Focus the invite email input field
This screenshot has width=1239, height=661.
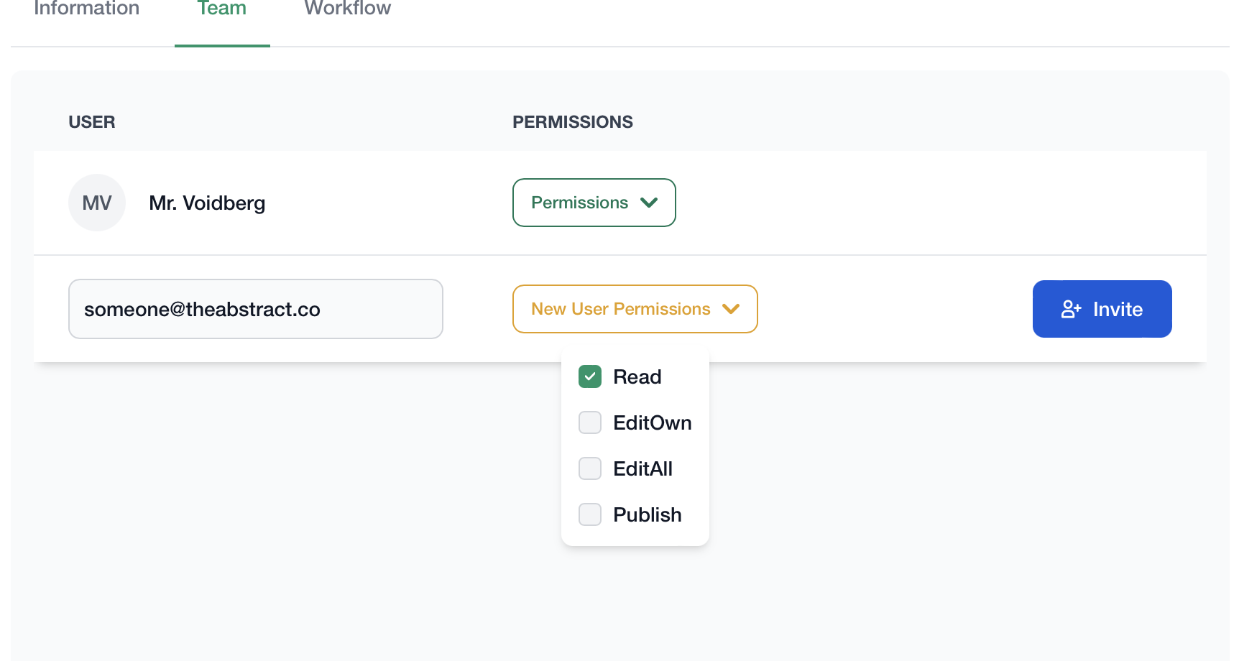(x=255, y=309)
